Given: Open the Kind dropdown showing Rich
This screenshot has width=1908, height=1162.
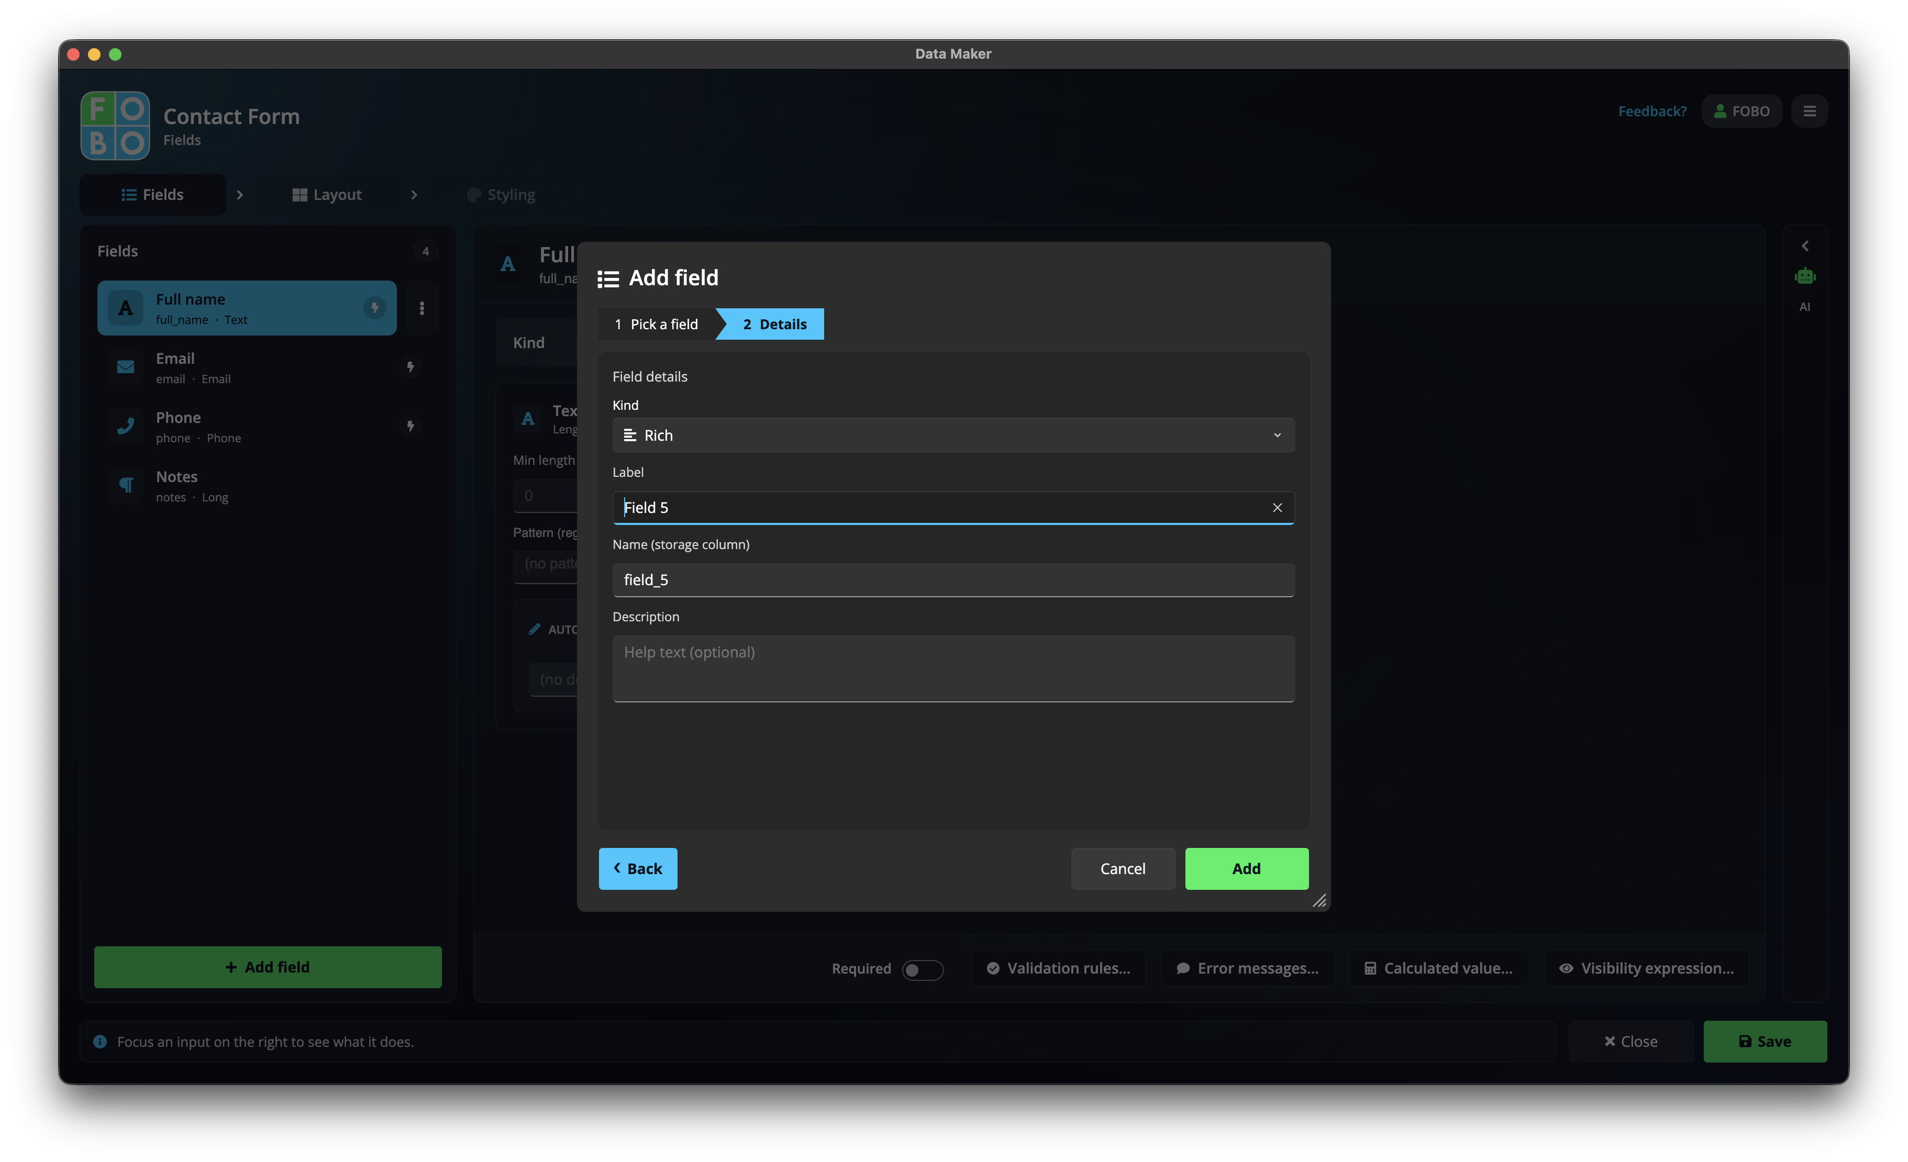Looking at the screenshot, I should pyautogui.click(x=953, y=436).
